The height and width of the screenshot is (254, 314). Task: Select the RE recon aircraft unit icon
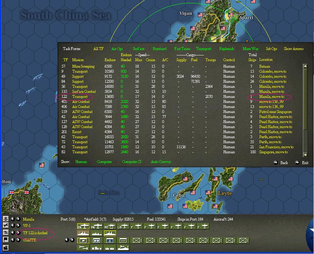110,226
